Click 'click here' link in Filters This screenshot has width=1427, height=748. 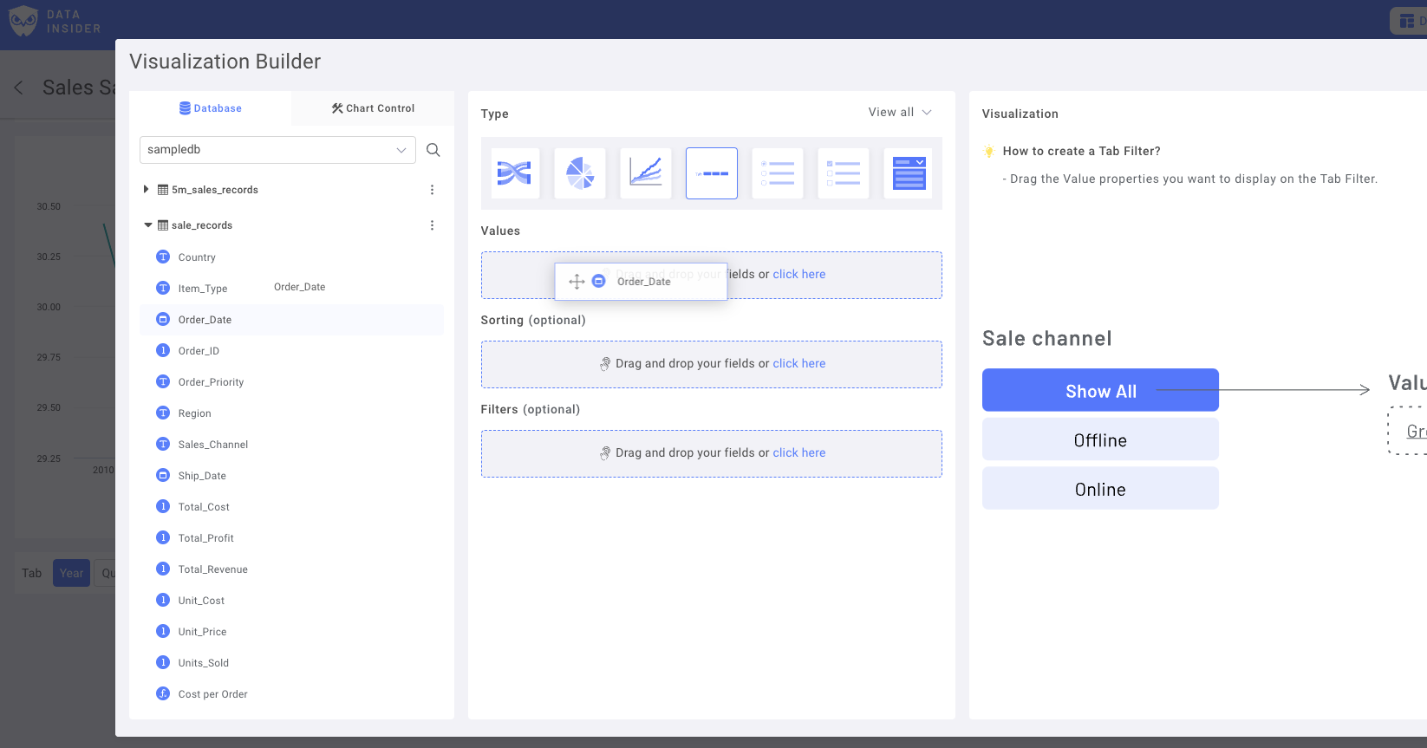[x=798, y=453]
